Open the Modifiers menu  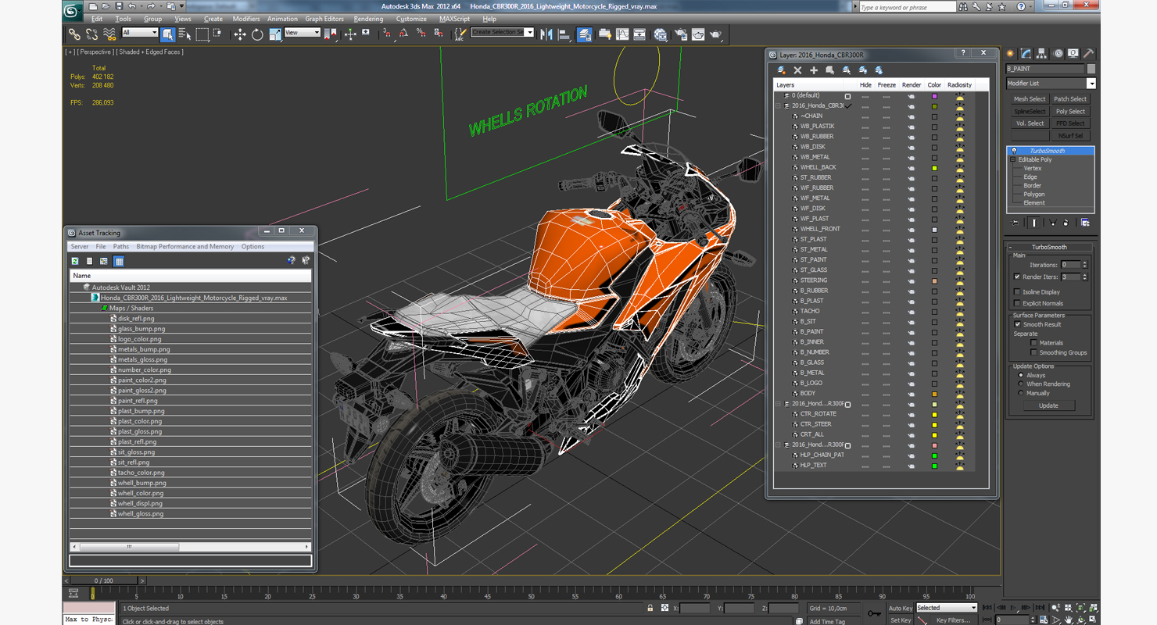tap(246, 19)
